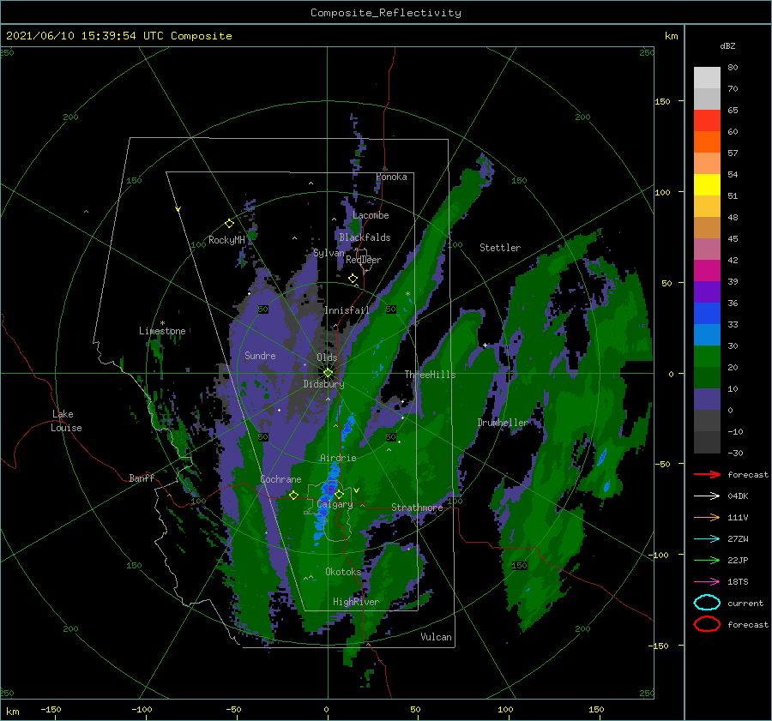Click the Airdrie label on the map
The width and height of the screenshot is (772, 721).
pyautogui.click(x=338, y=458)
